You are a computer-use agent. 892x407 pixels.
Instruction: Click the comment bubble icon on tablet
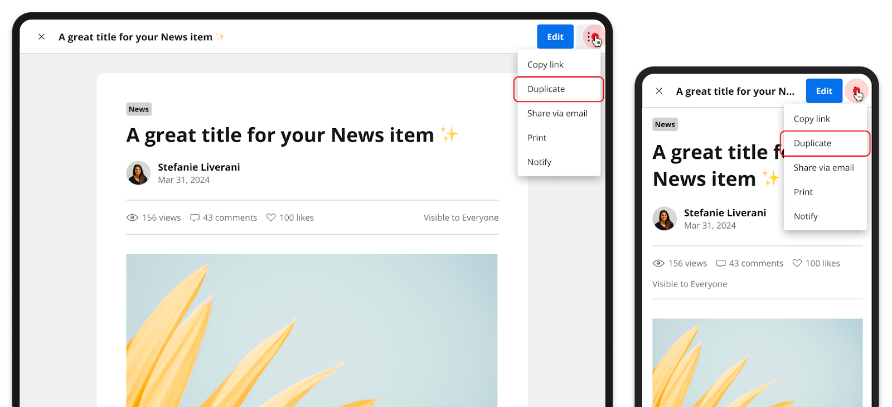[x=195, y=217]
